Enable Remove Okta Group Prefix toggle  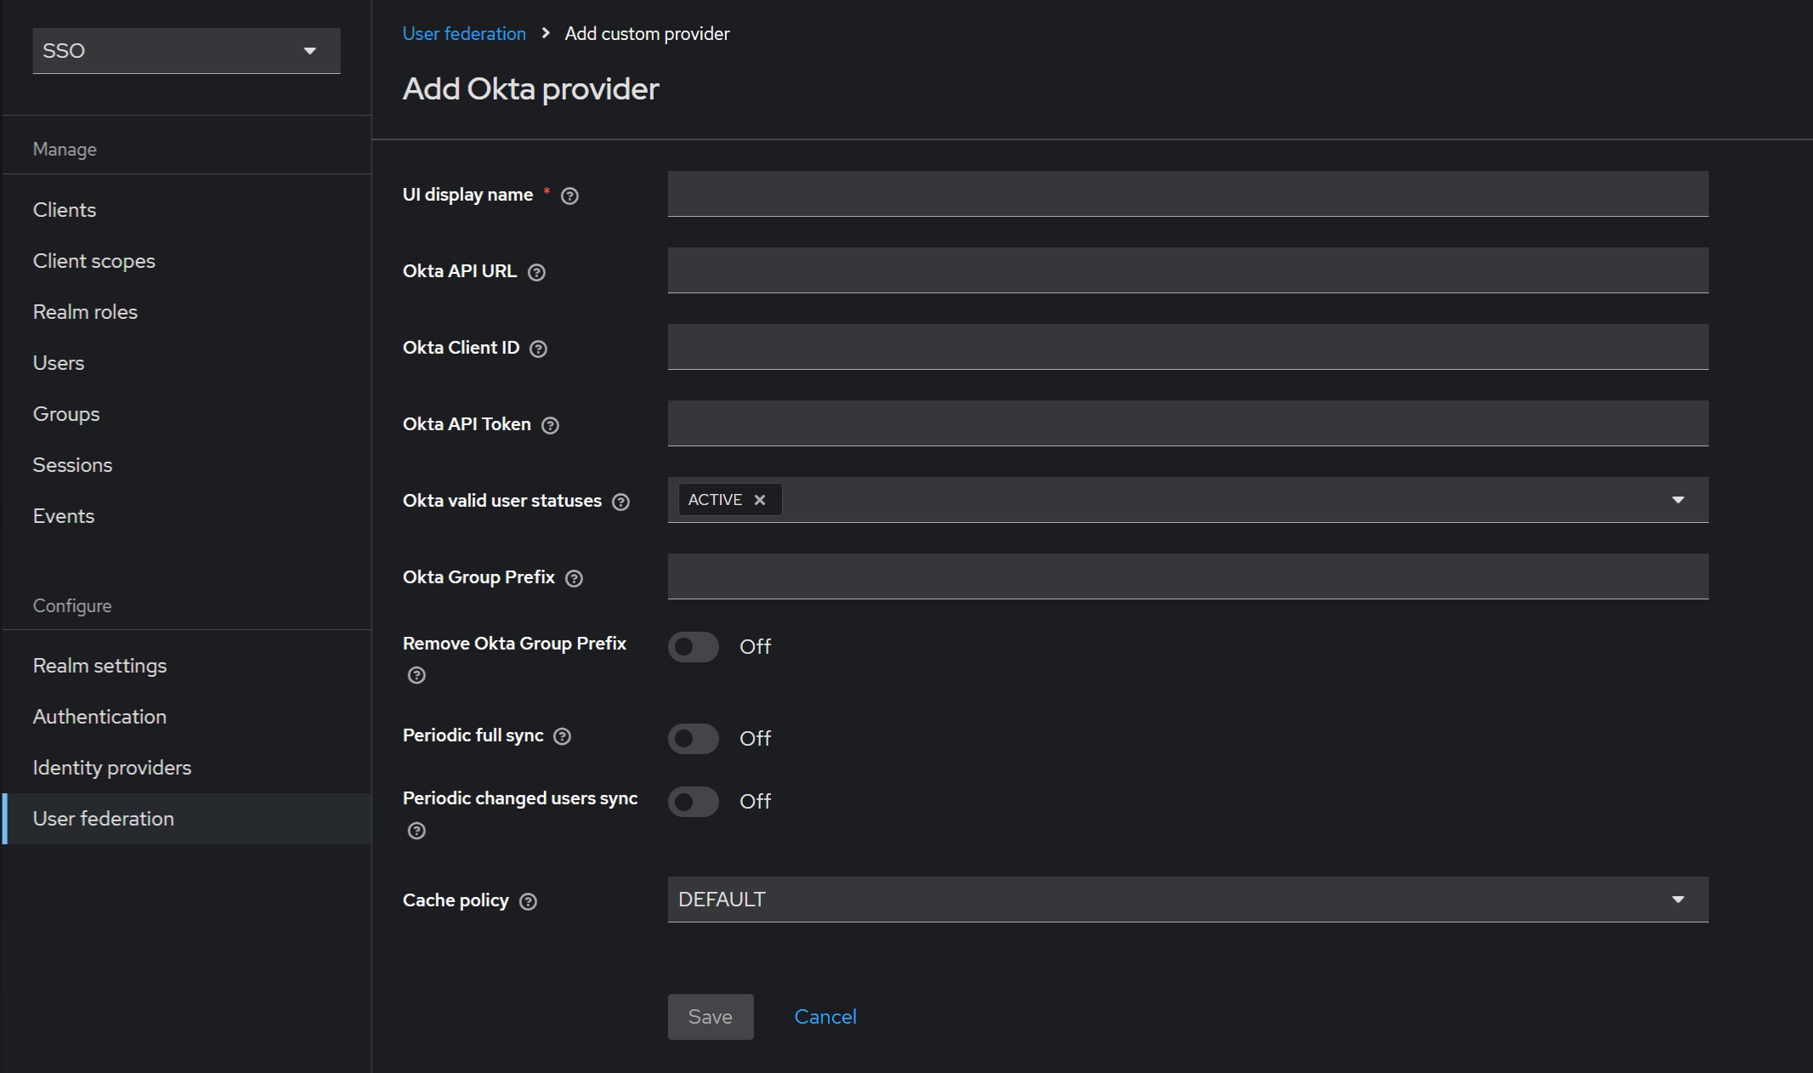point(693,647)
